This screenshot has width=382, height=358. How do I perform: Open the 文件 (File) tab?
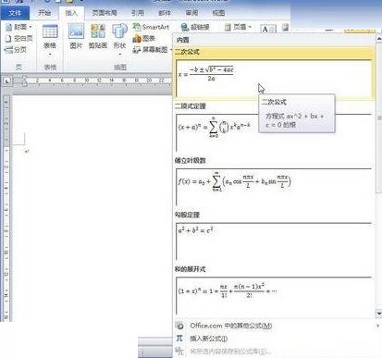pyautogui.click(x=15, y=13)
